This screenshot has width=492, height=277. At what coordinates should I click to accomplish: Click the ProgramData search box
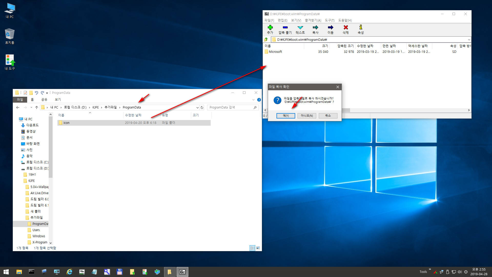pyautogui.click(x=233, y=107)
